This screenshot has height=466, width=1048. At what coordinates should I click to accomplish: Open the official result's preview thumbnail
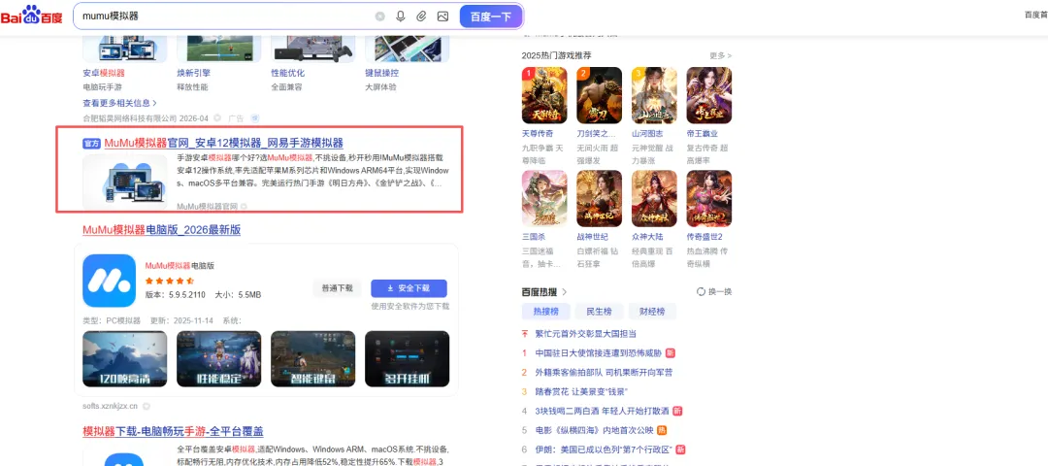click(125, 182)
